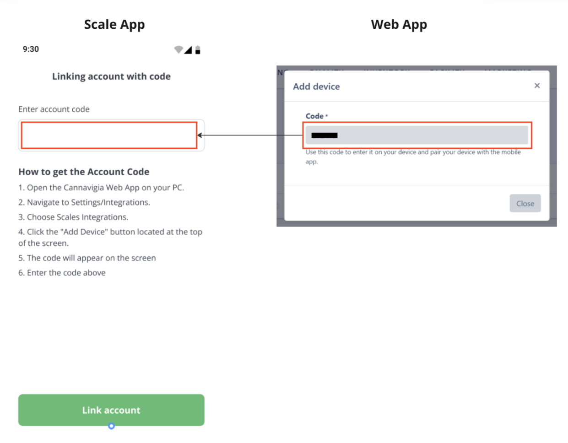Screen dimensions: 568x443
Task: Click the Enter account code input field
Action: [x=109, y=135]
